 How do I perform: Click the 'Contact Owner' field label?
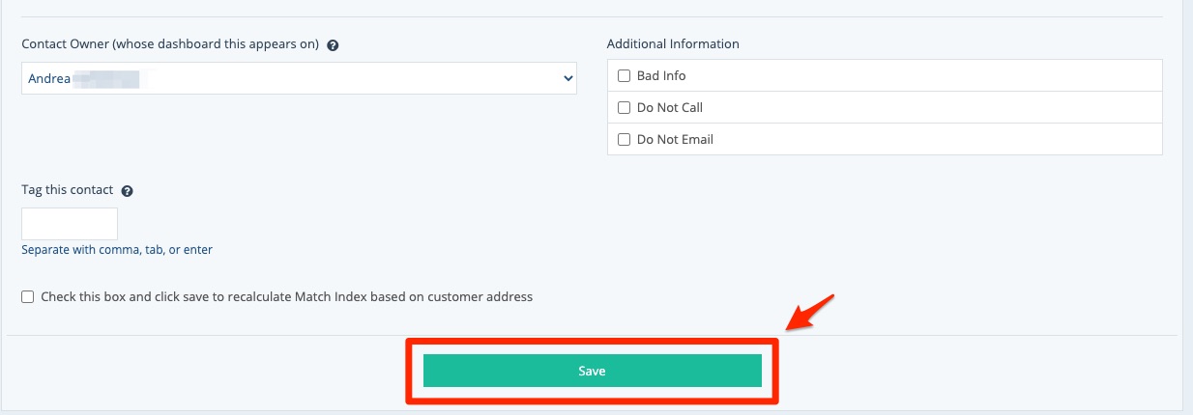[x=170, y=44]
